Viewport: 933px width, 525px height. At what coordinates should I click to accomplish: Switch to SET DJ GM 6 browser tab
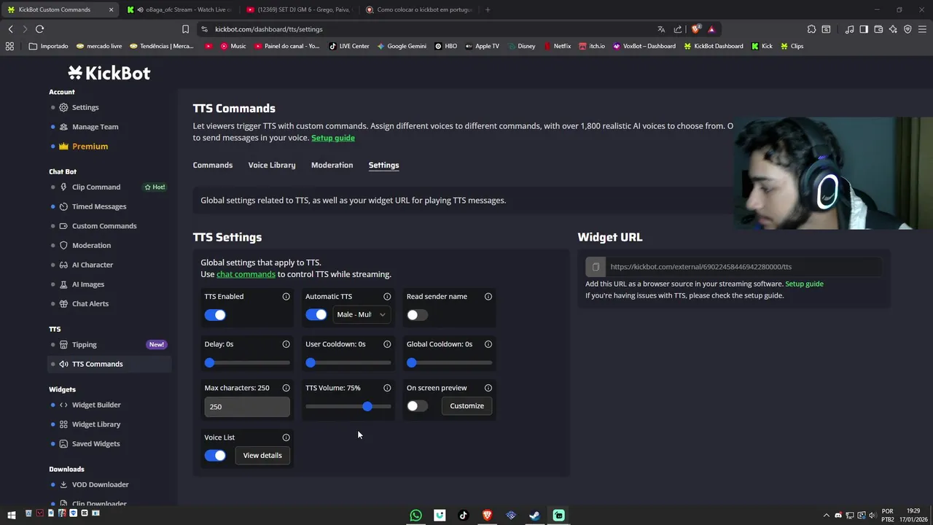300,9
